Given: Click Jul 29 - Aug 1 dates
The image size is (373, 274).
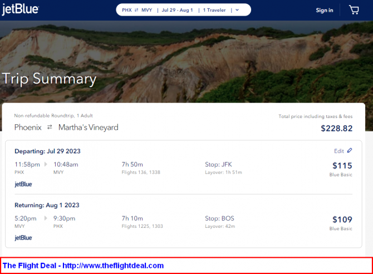Looking at the screenshot, I should [x=177, y=10].
